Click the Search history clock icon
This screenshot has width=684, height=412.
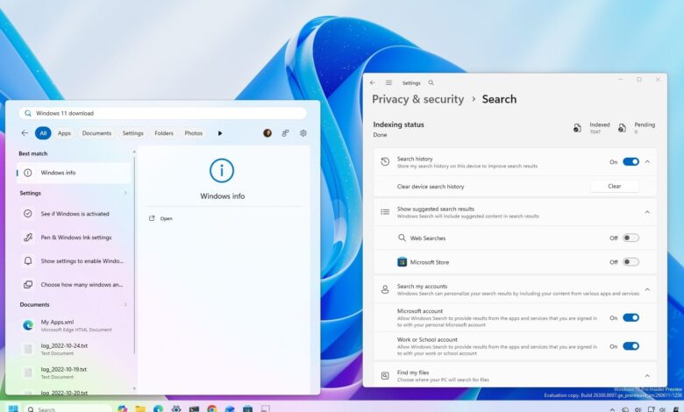[385, 162]
